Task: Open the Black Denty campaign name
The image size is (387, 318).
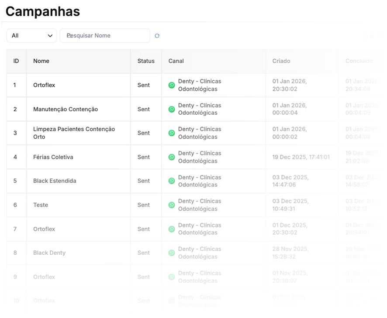Action: coord(49,253)
